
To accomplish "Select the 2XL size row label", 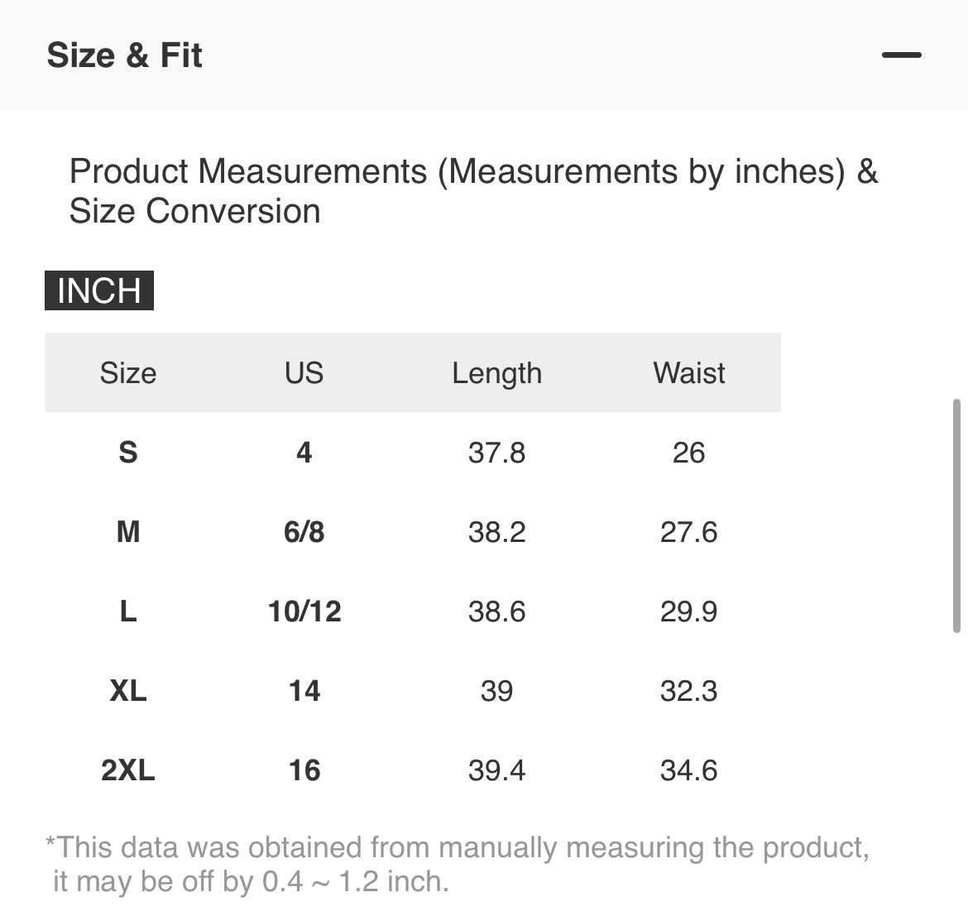I will [128, 770].
